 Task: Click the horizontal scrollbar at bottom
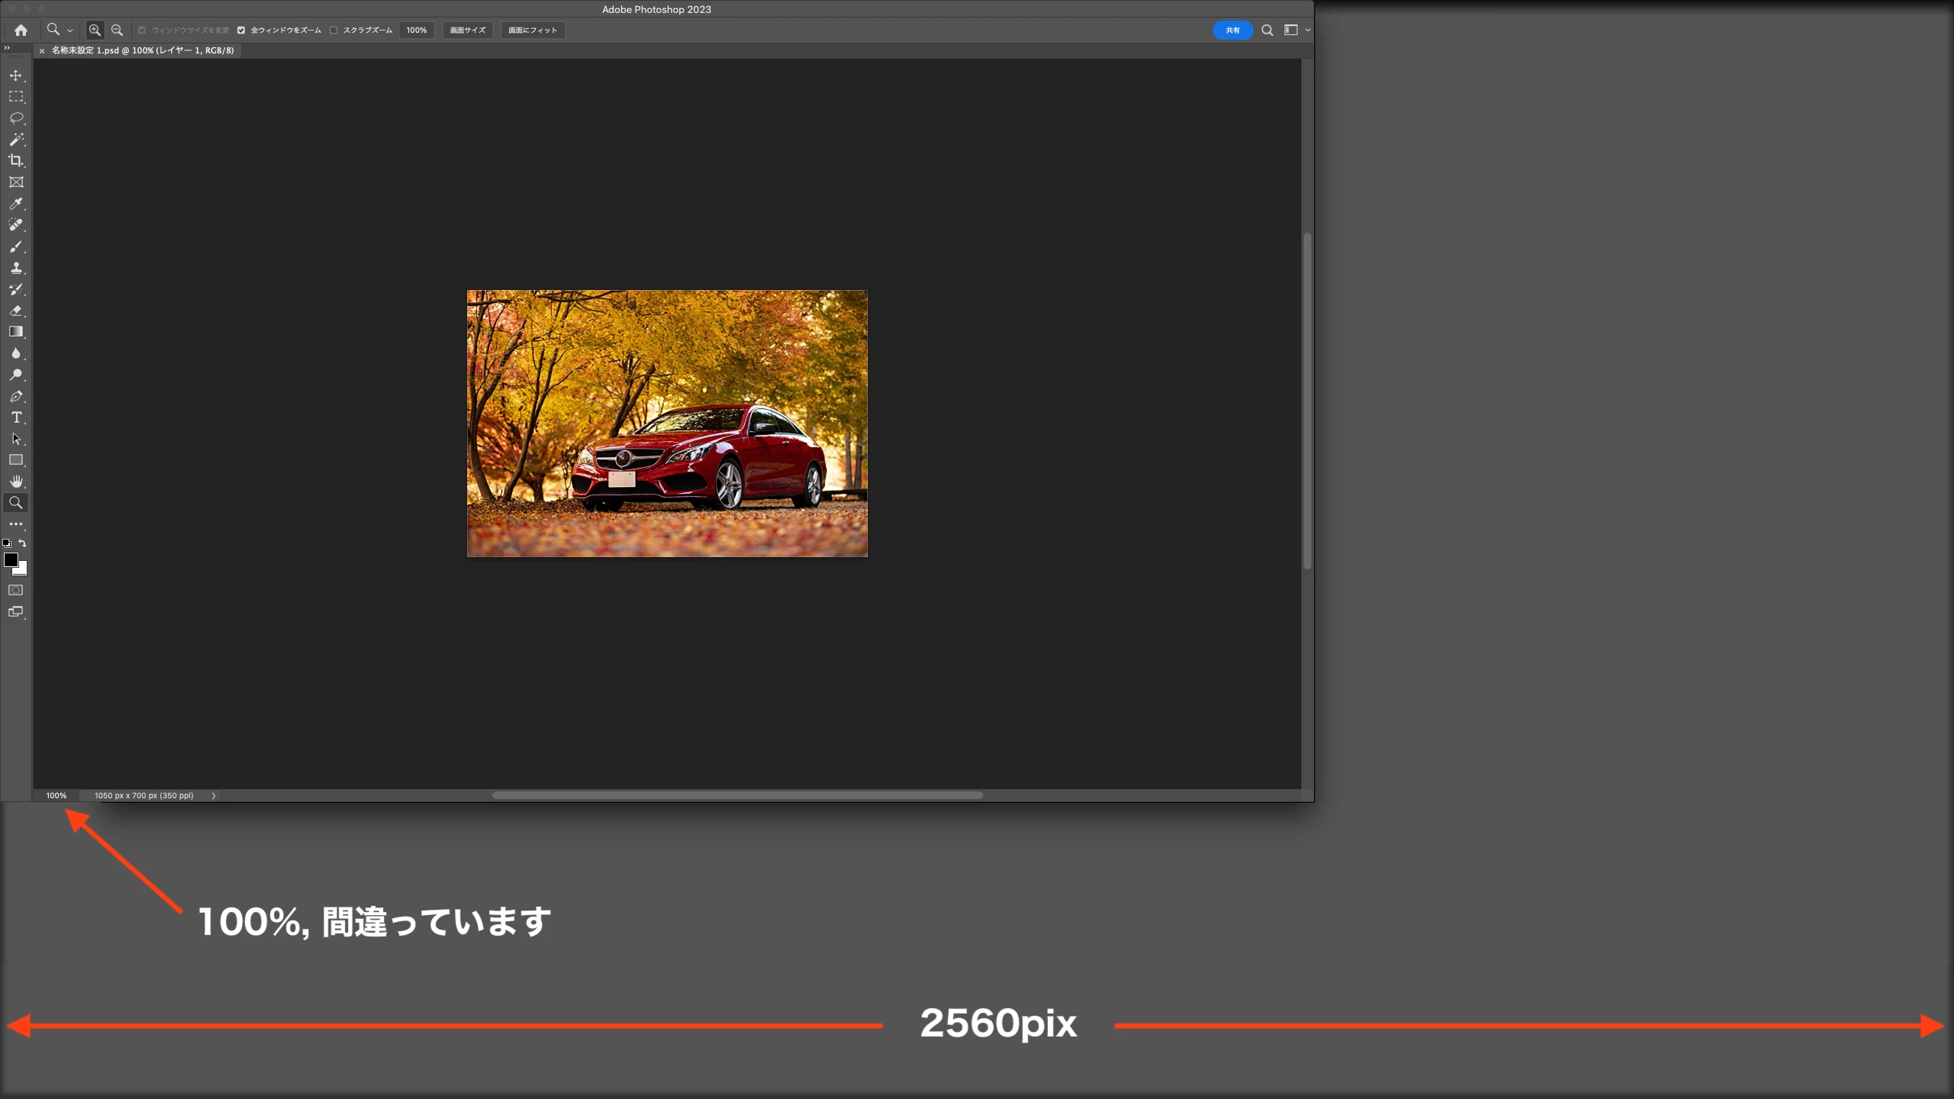[737, 795]
